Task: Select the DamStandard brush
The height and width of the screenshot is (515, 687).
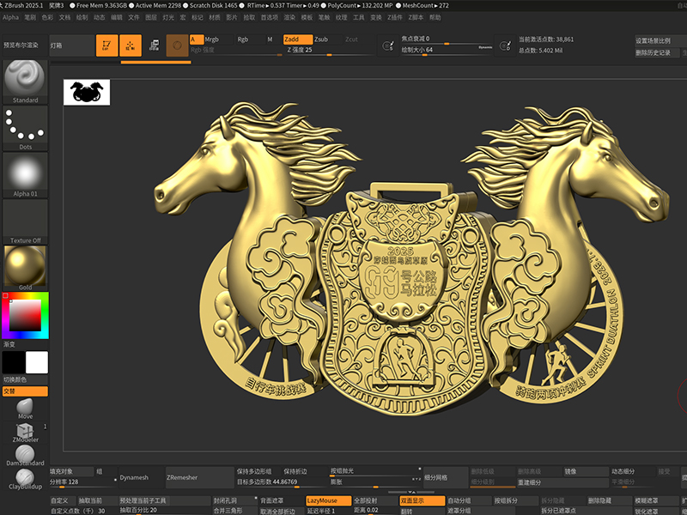Action: 25,456
